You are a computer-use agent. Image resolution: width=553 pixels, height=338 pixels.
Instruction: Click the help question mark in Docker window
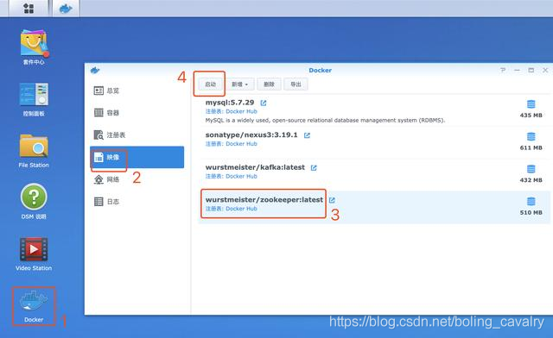(x=503, y=70)
